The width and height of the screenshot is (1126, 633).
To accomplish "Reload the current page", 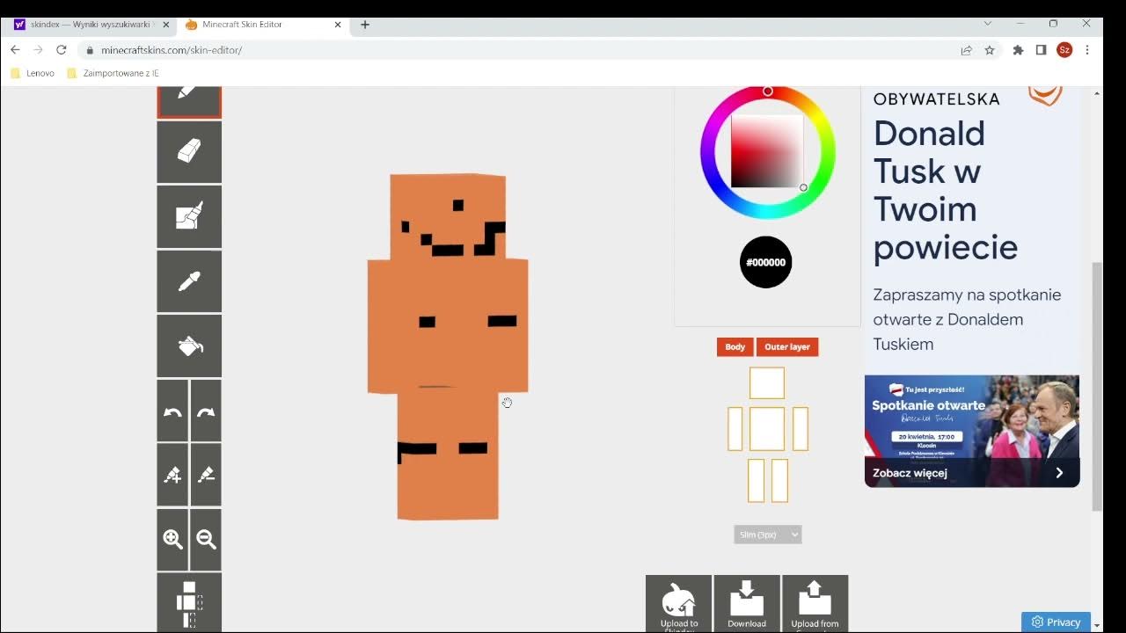I will (x=62, y=50).
